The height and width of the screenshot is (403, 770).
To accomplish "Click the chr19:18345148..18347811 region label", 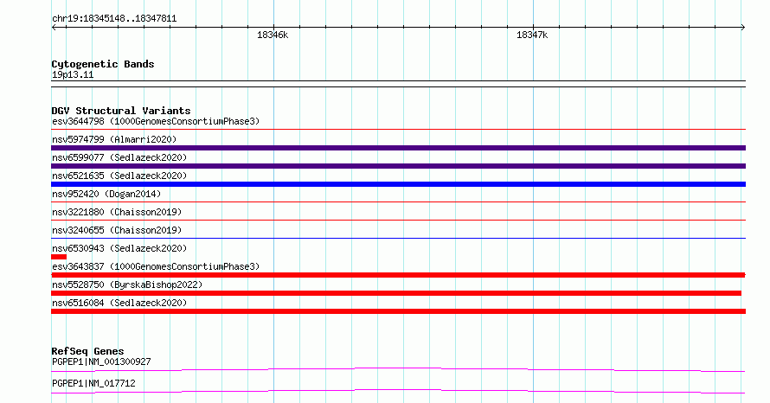I will [x=114, y=19].
